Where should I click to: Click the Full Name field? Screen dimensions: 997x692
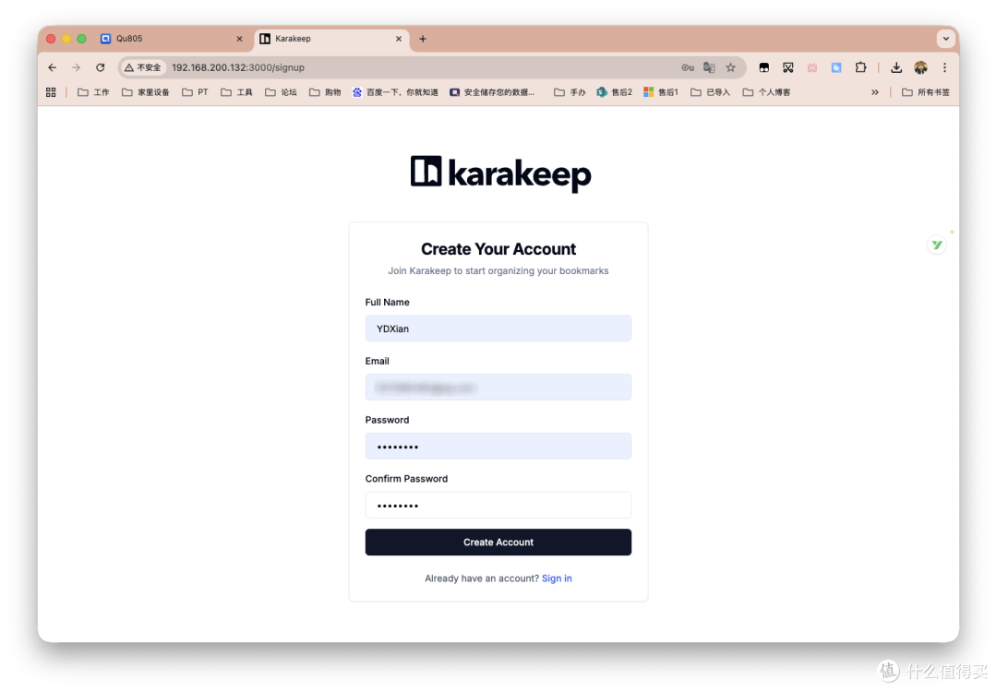(x=498, y=328)
